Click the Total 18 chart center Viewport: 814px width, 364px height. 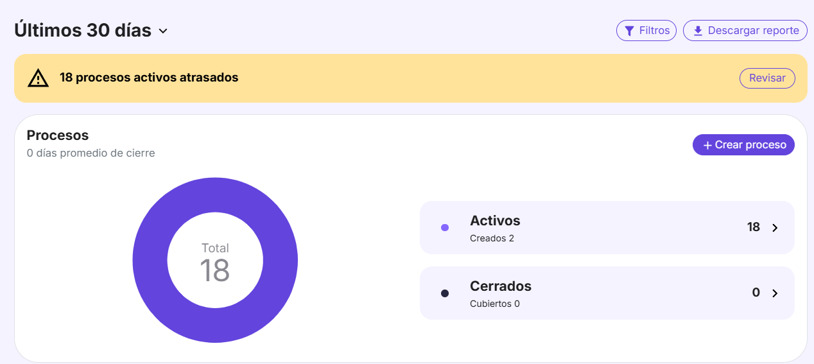point(215,262)
